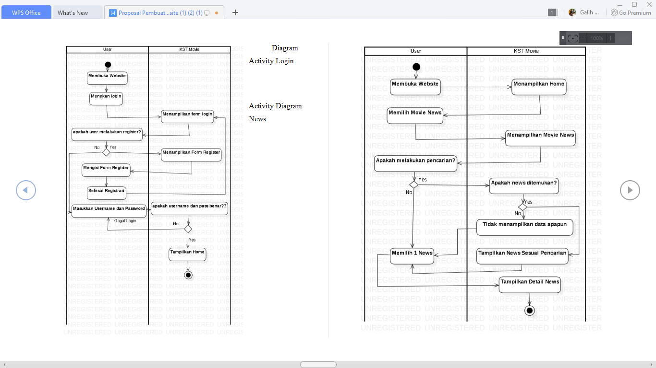The width and height of the screenshot is (656, 368).
Task: Zoom out with the minus button
Action: coord(583,38)
